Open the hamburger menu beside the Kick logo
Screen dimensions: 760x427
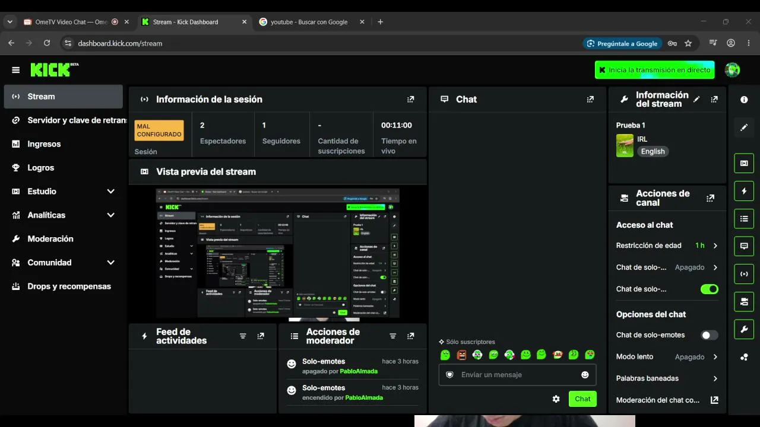pos(16,70)
